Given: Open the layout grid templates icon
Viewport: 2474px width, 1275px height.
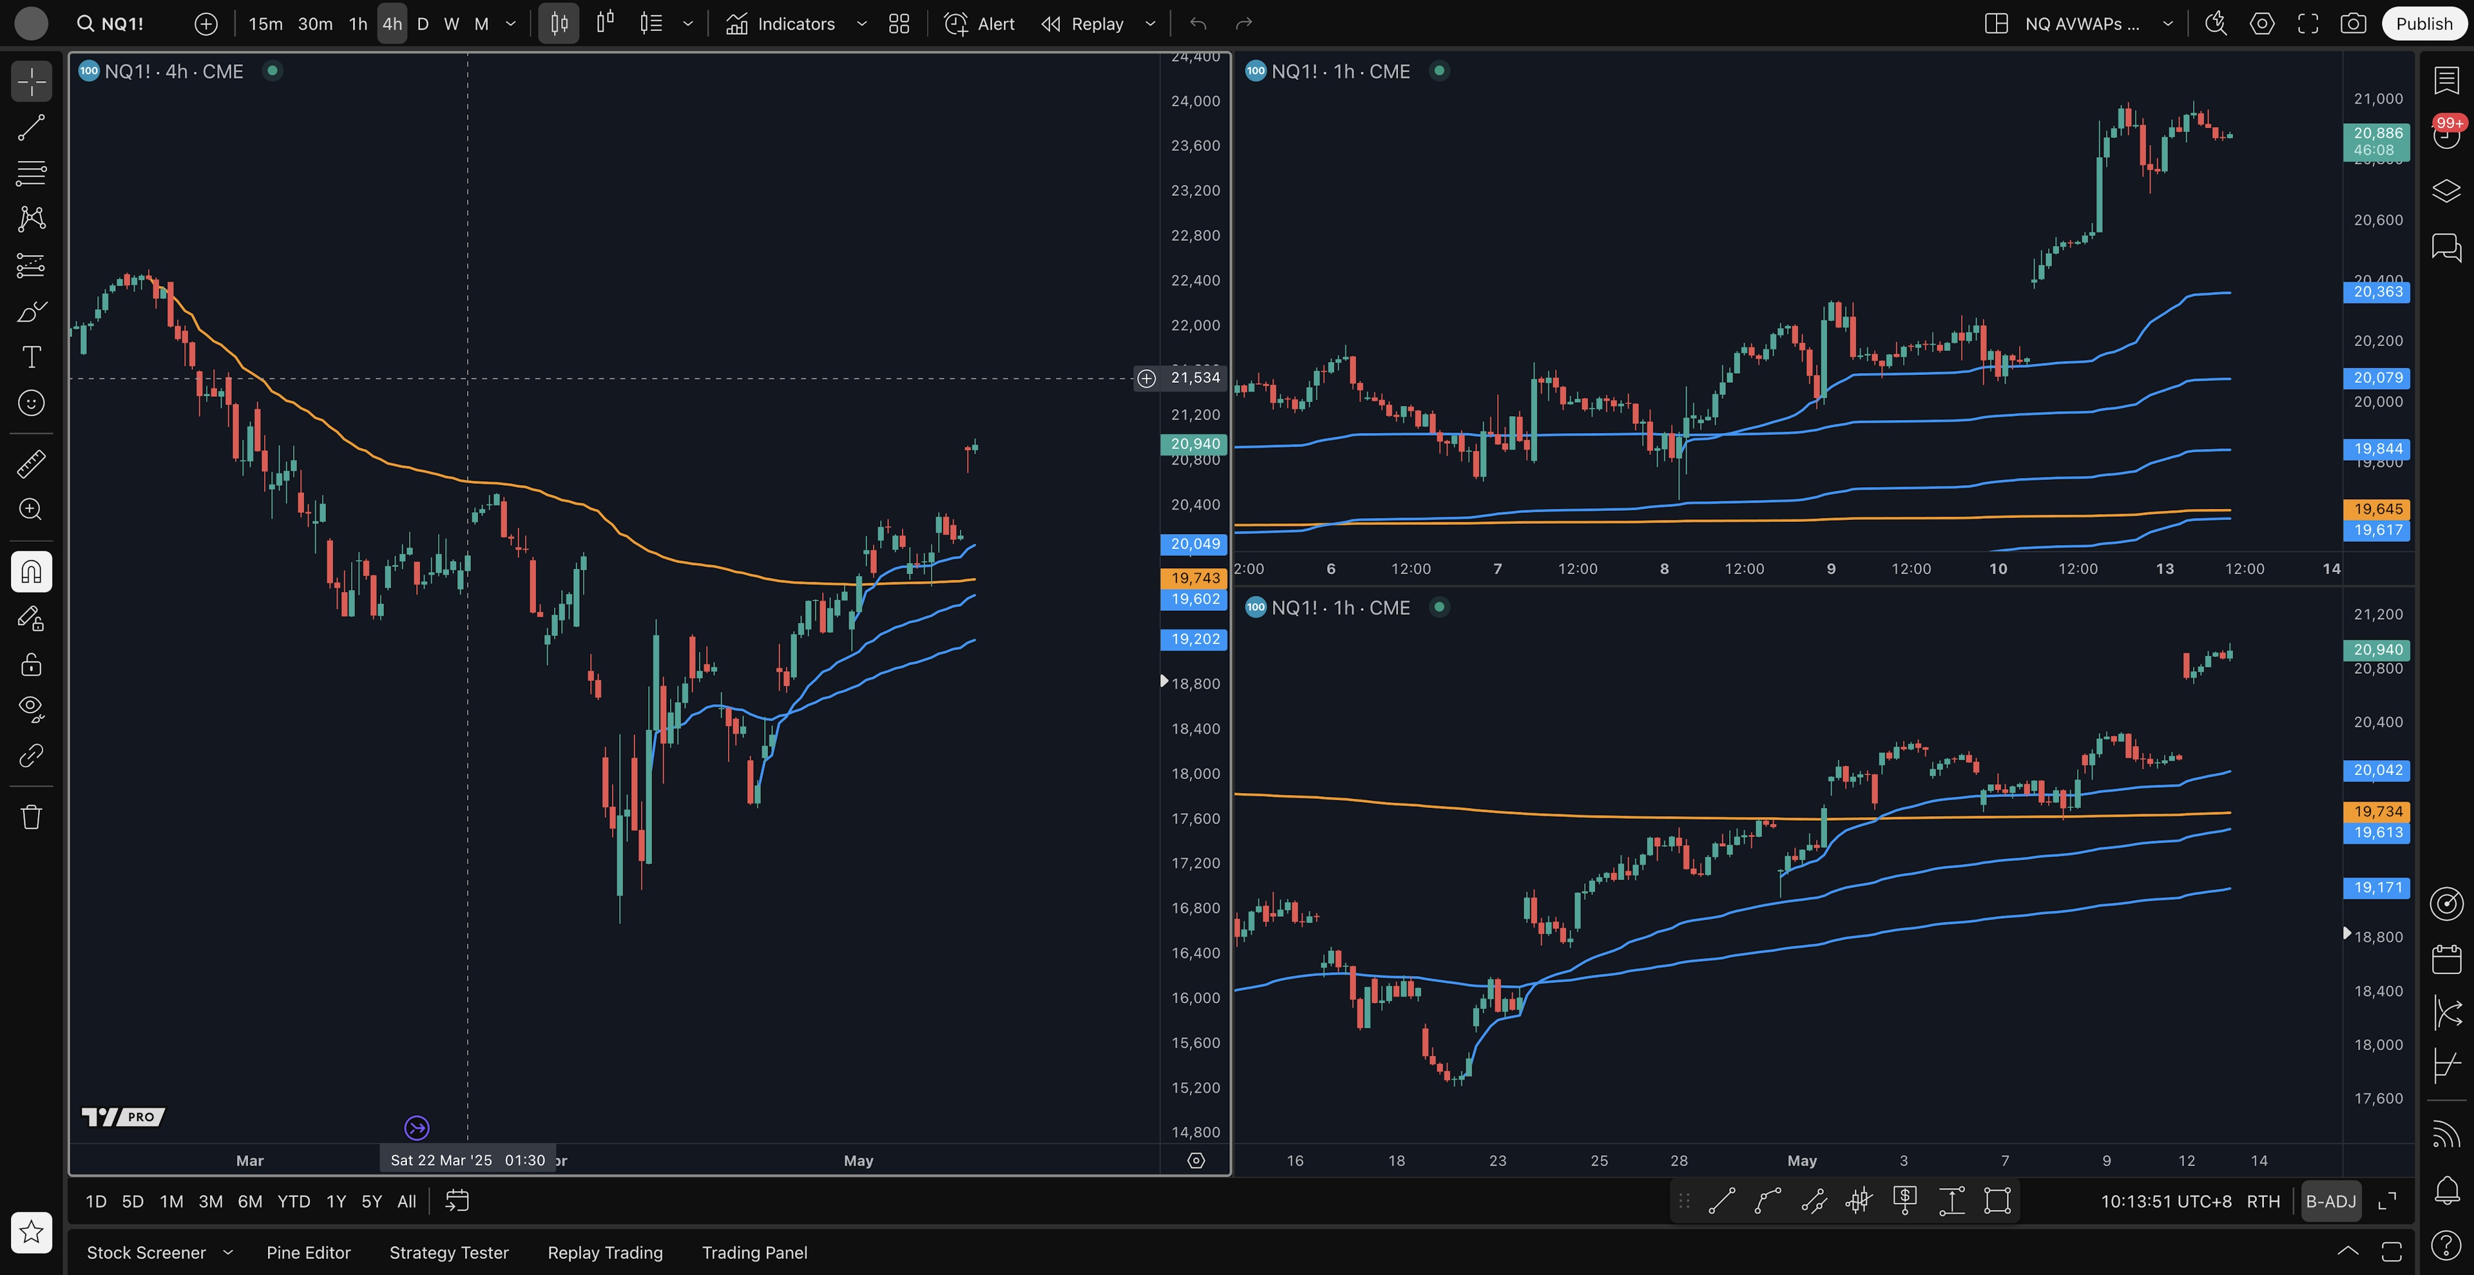Looking at the screenshot, I should (899, 24).
